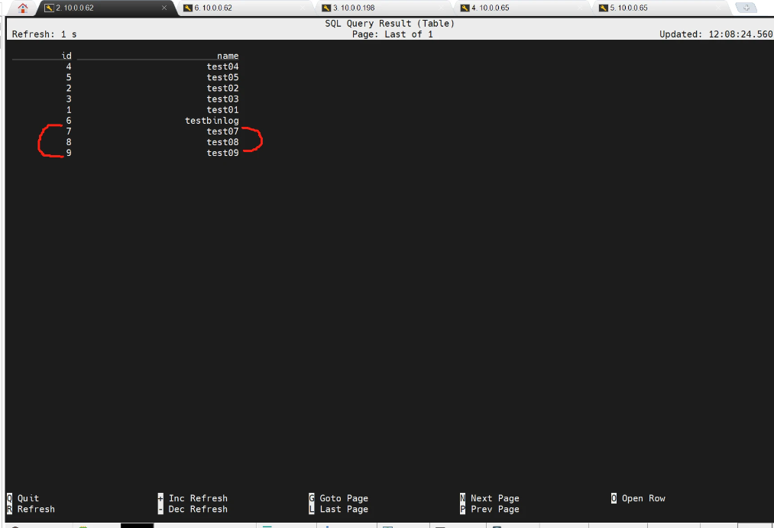The image size is (774, 528).
Task: Click the name column header
Action: pyautogui.click(x=228, y=56)
